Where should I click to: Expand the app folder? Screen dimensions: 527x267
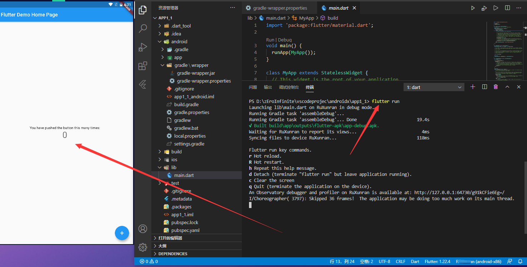point(162,57)
